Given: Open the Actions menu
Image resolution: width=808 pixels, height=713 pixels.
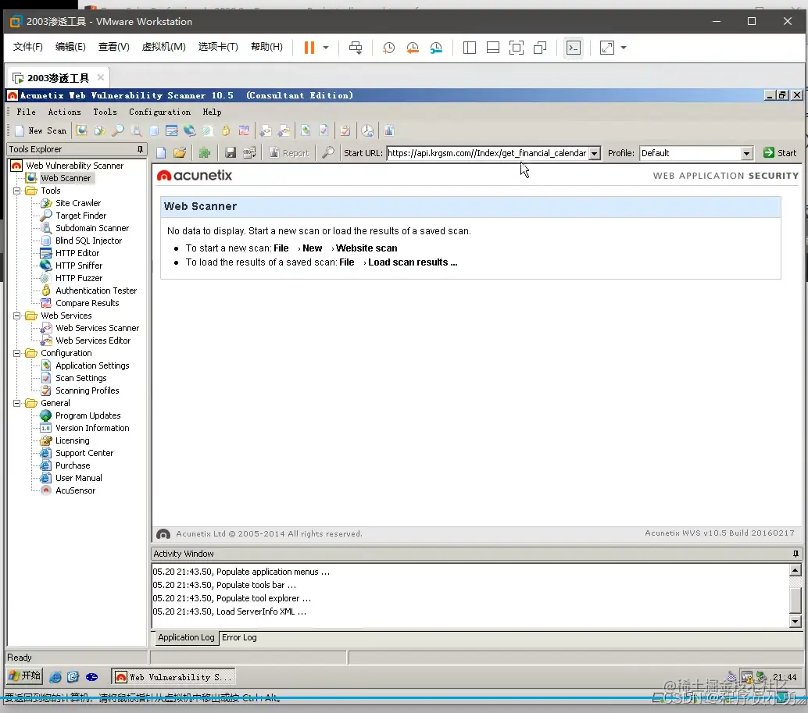Looking at the screenshot, I should (x=64, y=112).
